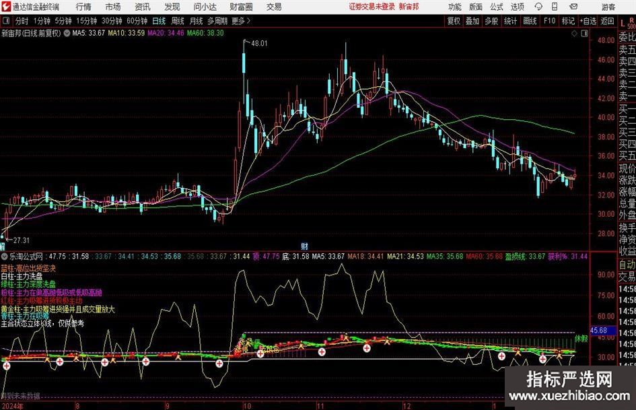636x410 pixels.
Task: Click the 叠加 overlay toolbar button
Action: pyautogui.click(x=472, y=21)
